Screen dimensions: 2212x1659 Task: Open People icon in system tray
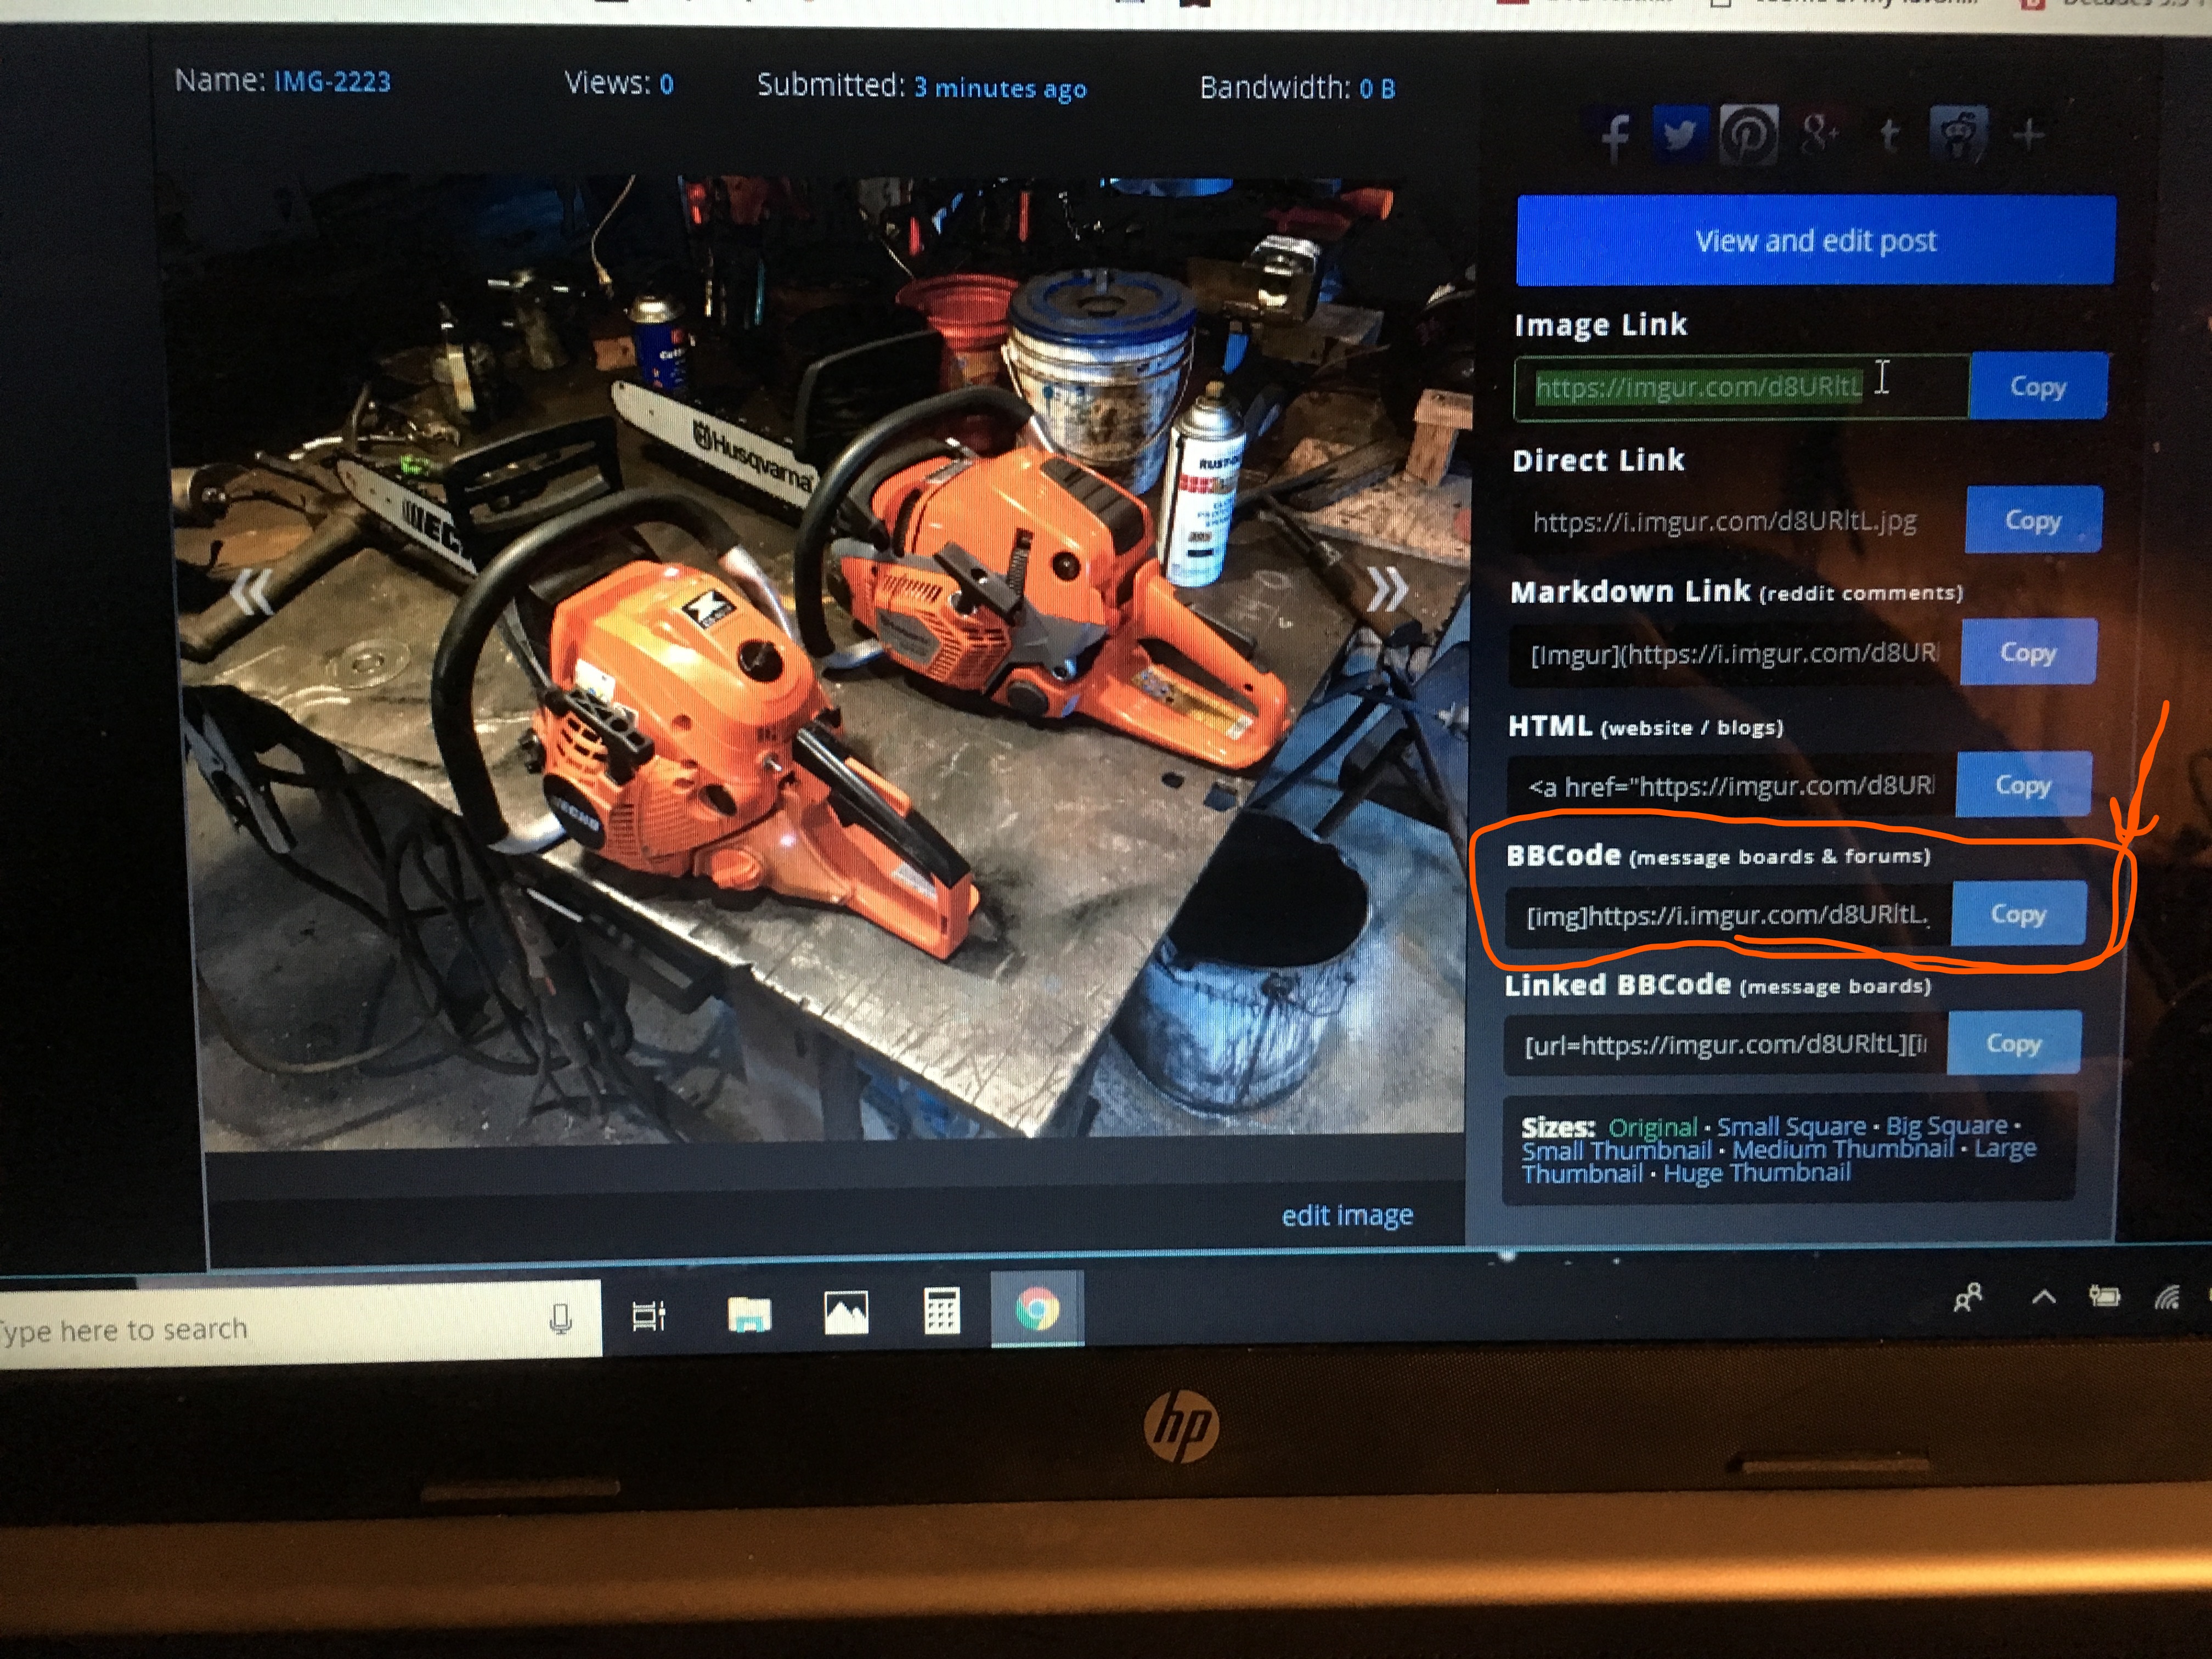pyautogui.click(x=1967, y=1299)
